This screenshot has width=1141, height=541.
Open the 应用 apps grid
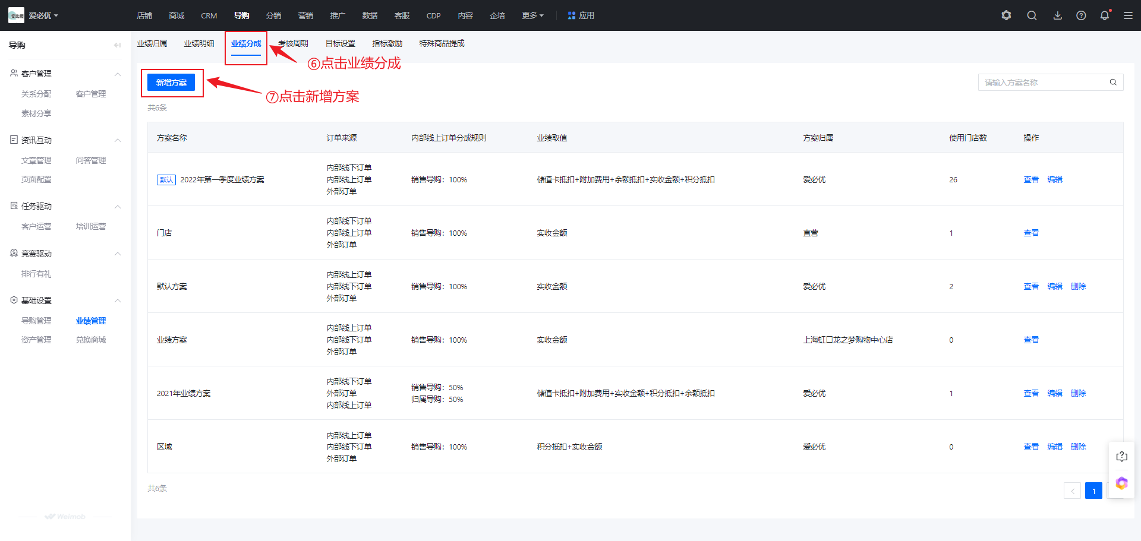click(581, 15)
